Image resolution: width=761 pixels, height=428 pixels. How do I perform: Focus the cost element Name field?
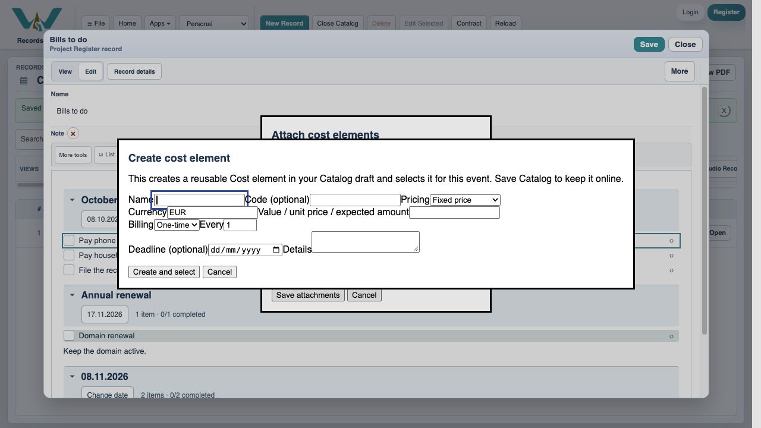[199, 200]
